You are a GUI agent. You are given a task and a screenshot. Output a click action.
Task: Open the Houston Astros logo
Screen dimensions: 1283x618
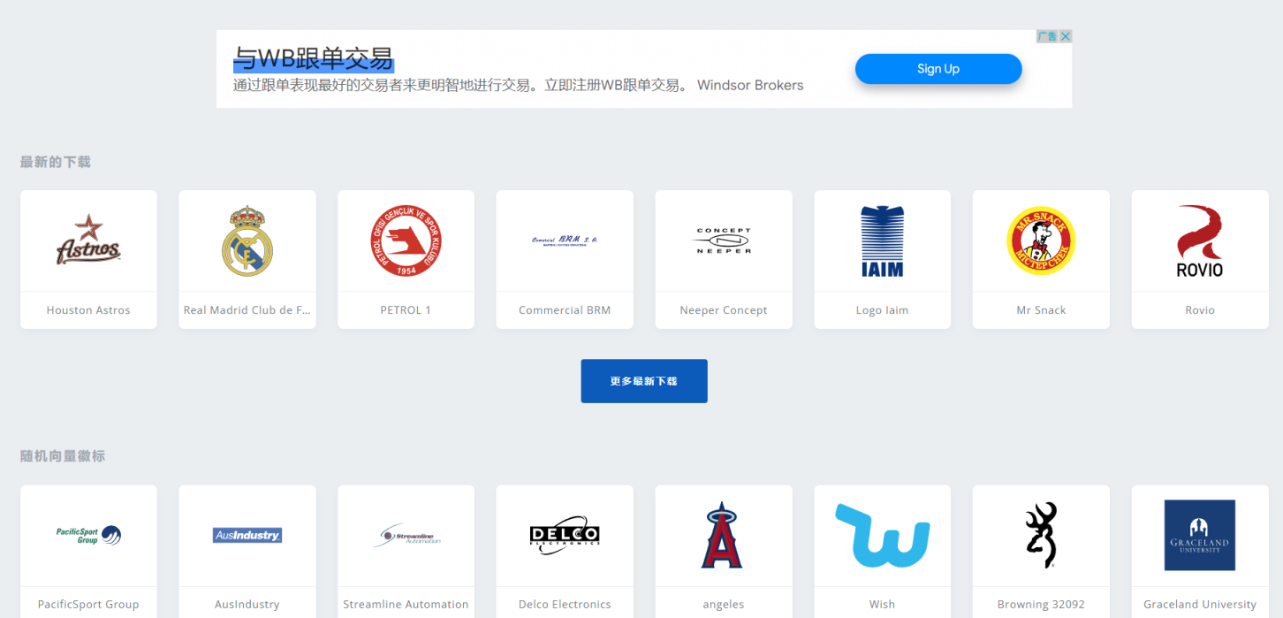[x=88, y=240]
